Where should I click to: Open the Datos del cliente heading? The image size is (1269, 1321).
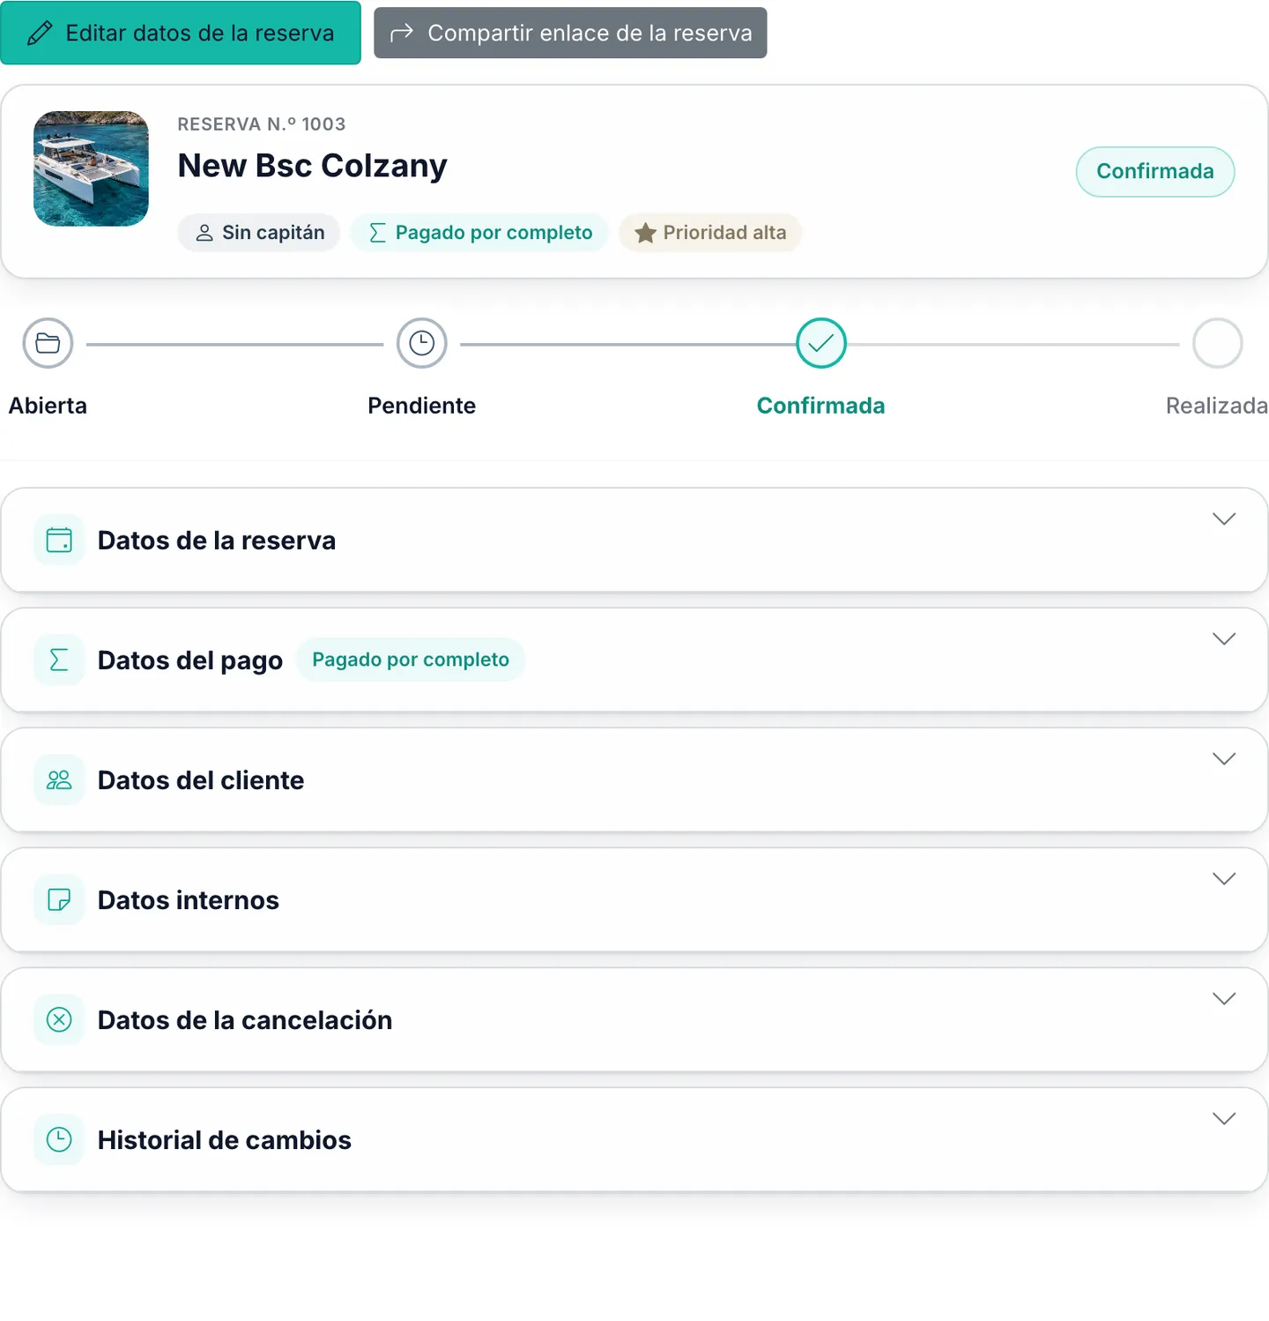coord(201,780)
